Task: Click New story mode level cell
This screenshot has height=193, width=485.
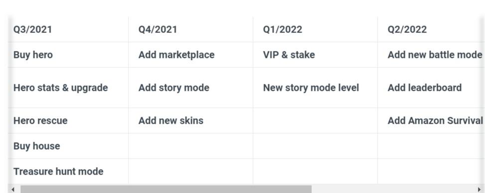Action: (315, 88)
